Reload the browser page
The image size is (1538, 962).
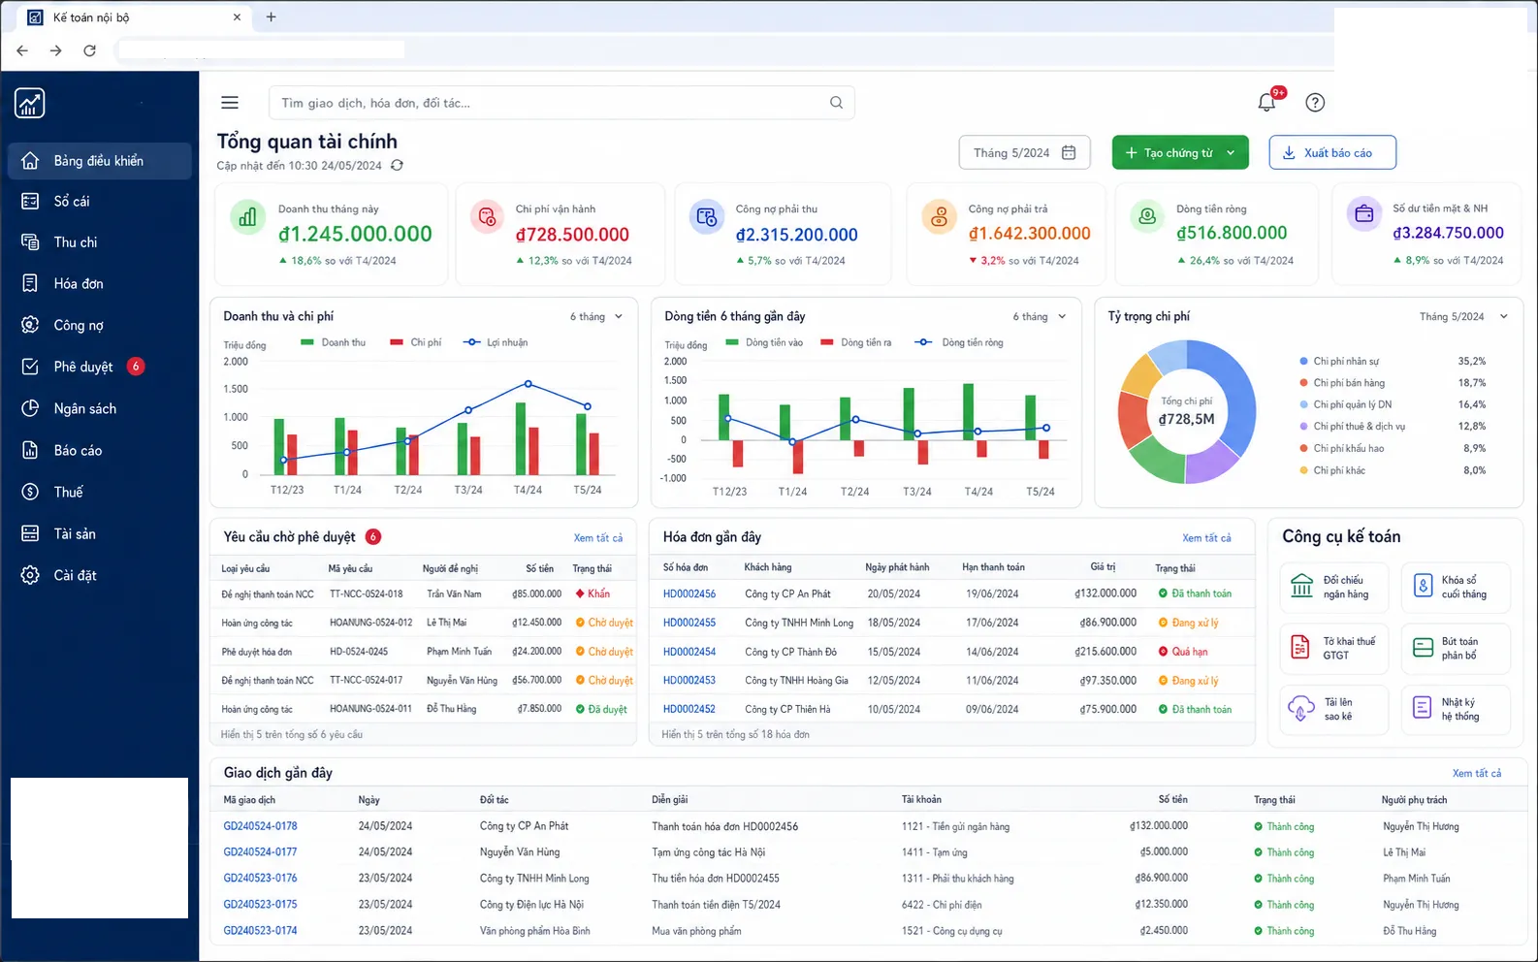pos(89,50)
